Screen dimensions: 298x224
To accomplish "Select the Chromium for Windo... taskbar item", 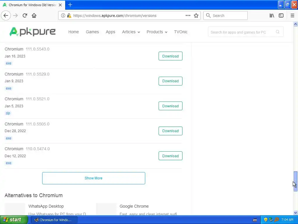I will tap(54, 220).
